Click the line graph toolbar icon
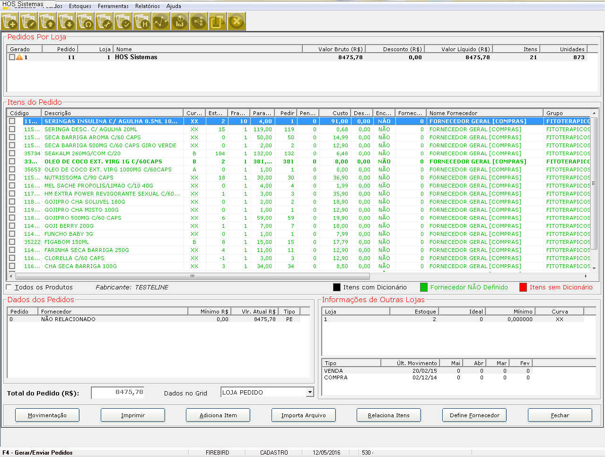 click(161, 22)
